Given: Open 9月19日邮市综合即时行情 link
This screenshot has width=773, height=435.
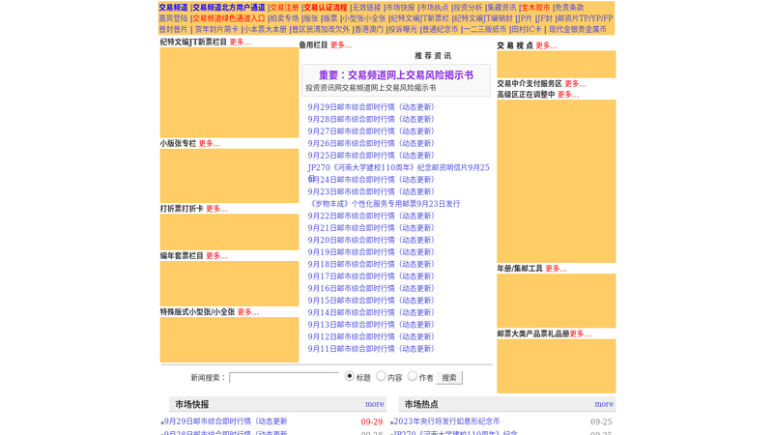Looking at the screenshot, I should (x=371, y=252).
